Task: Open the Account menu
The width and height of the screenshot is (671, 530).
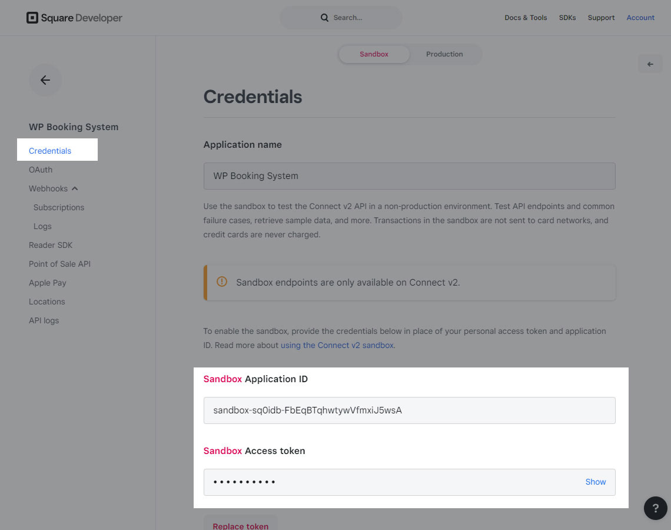Action: click(640, 18)
